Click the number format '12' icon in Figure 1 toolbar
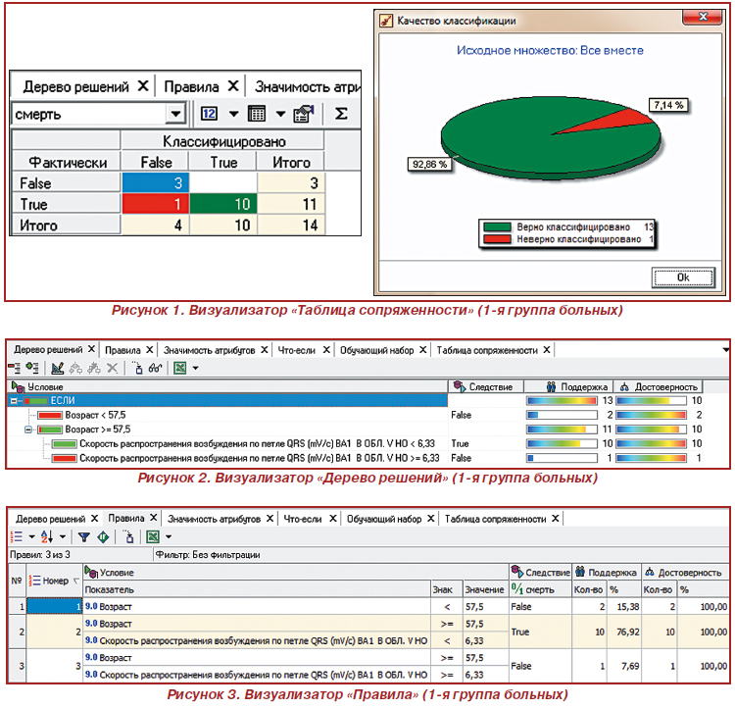The image size is (735, 708). [209, 114]
